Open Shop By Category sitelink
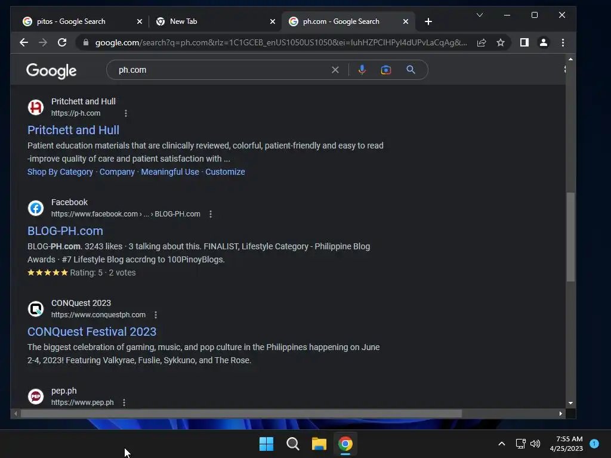The width and height of the screenshot is (611, 458). click(x=60, y=172)
